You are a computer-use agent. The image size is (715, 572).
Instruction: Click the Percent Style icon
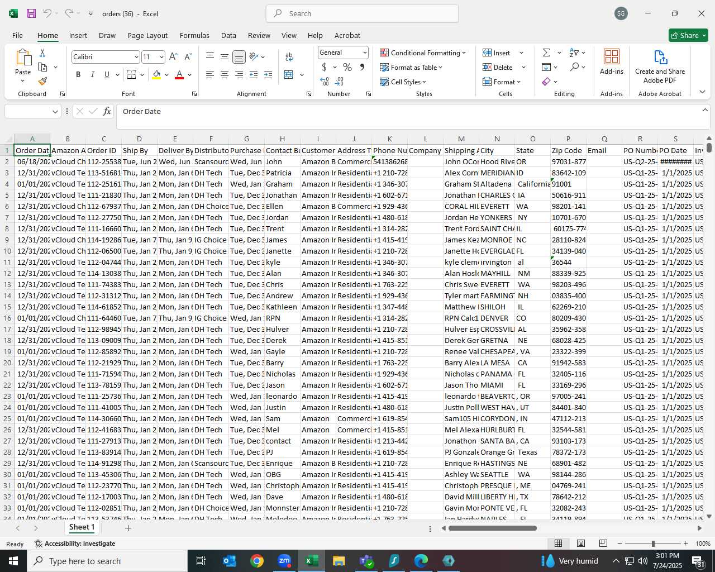(347, 67)
